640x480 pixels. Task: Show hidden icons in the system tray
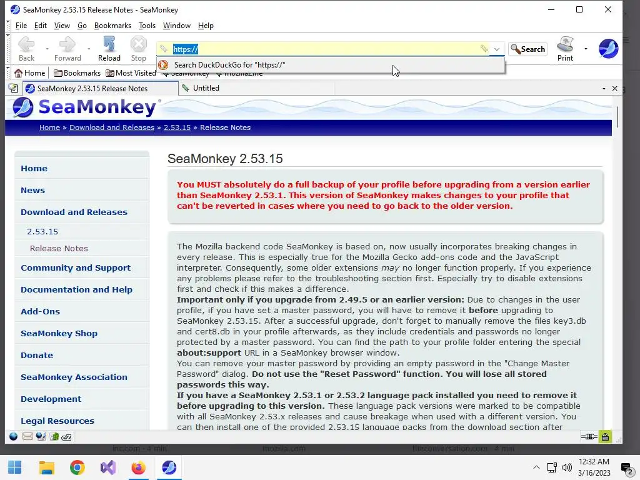536,467
